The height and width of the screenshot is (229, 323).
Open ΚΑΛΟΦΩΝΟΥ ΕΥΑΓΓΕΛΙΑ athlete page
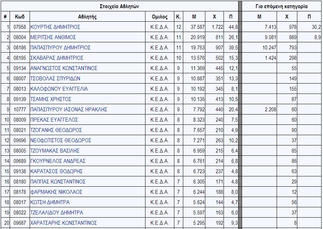(x=59, y=89)
